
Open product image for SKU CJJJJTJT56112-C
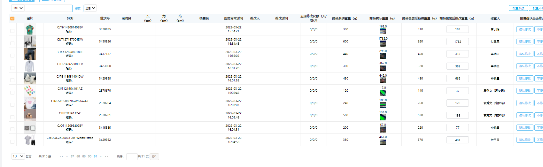[30, 115]
